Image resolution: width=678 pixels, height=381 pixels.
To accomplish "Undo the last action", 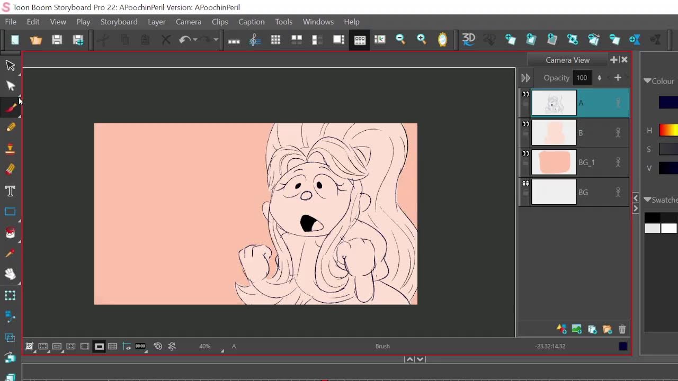I will coord(184,40).
